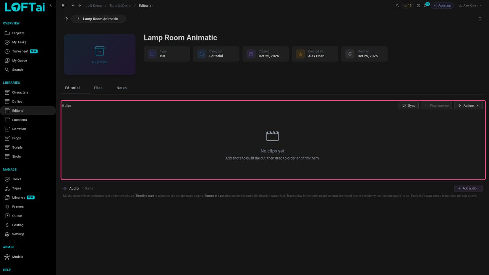Image resolution: width=489 pixels, height=275 pixels.
Task: Collapse the left sidebar chevron
Action: tap(51, 5)
